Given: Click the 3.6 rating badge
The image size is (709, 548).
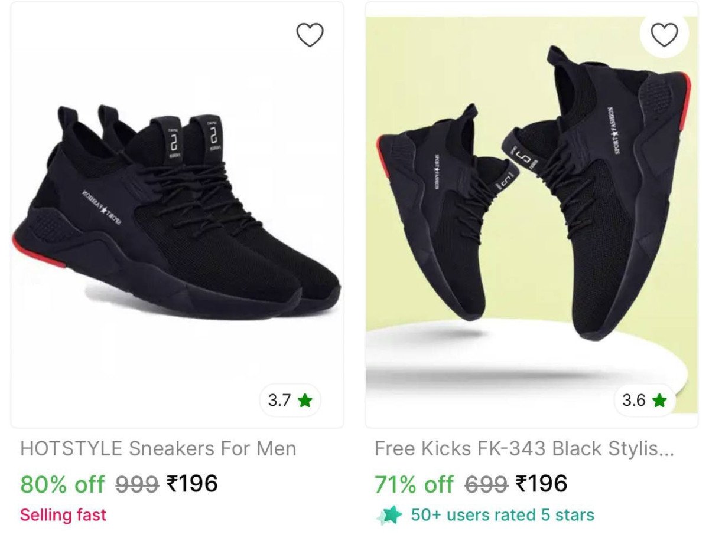Looking at the screenshot, I should [645, 401].
